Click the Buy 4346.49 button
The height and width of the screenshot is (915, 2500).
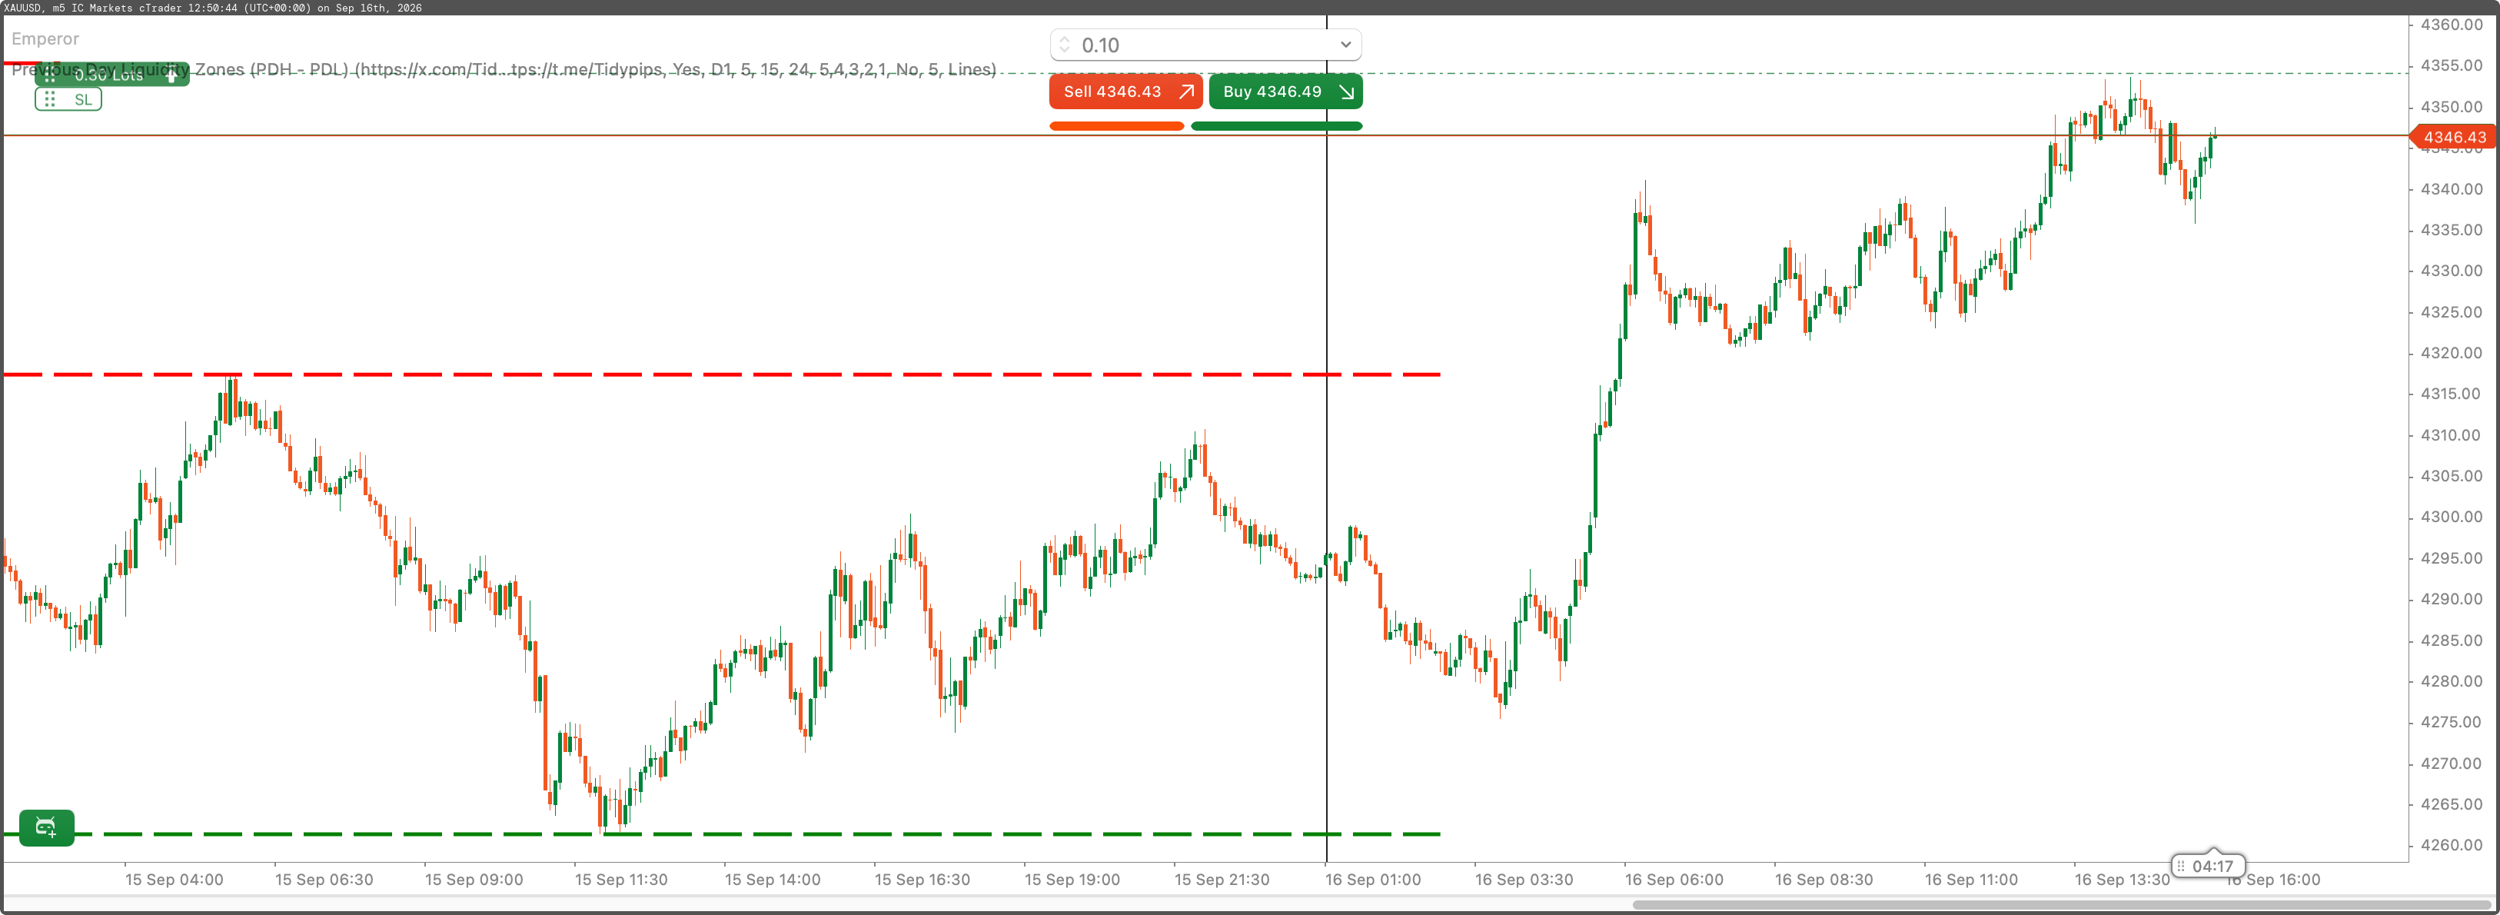1286,91
